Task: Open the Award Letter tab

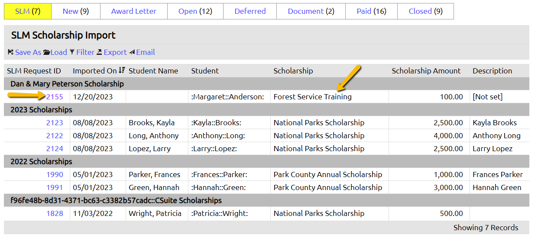Action: click(x=133, y=11)
